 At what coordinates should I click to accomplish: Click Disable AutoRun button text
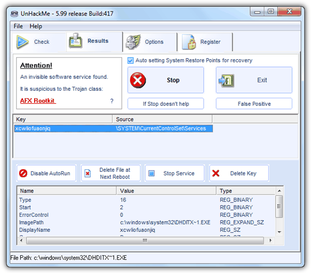click(50, 173)
